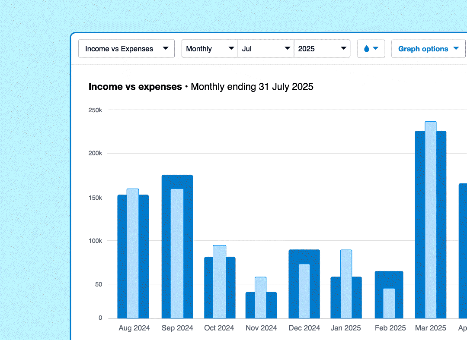Open the 2025 year selector
The height and width of the screenshot is (340, 467).
(322, 49)
